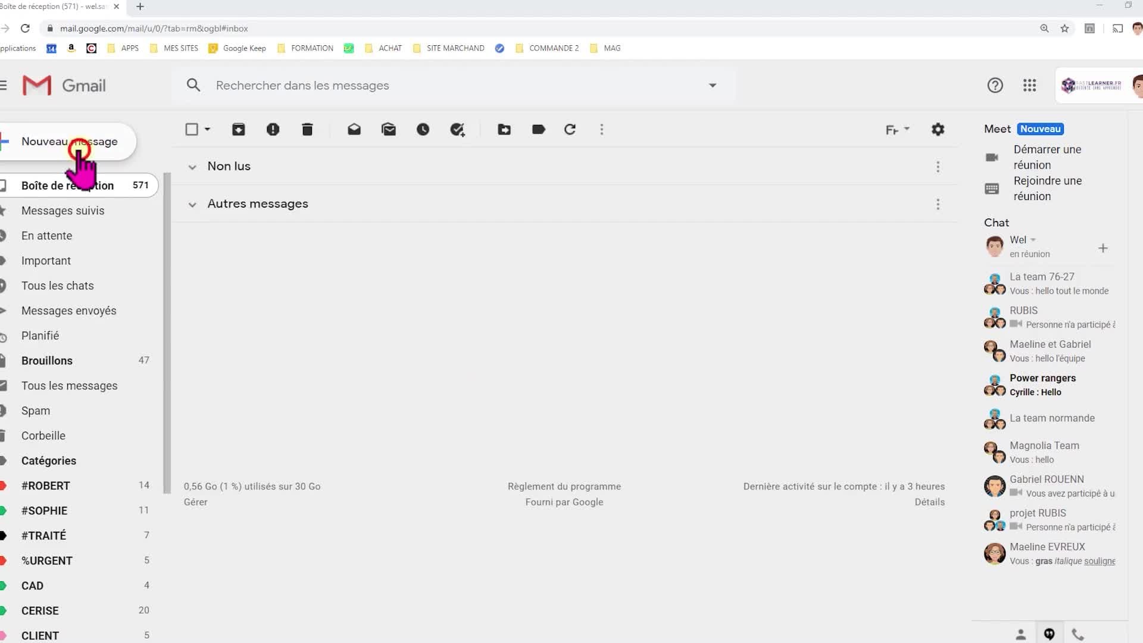The image size is (1143, 643).
Task: Click the Archive toolbar icon
Action: point(238,129)
